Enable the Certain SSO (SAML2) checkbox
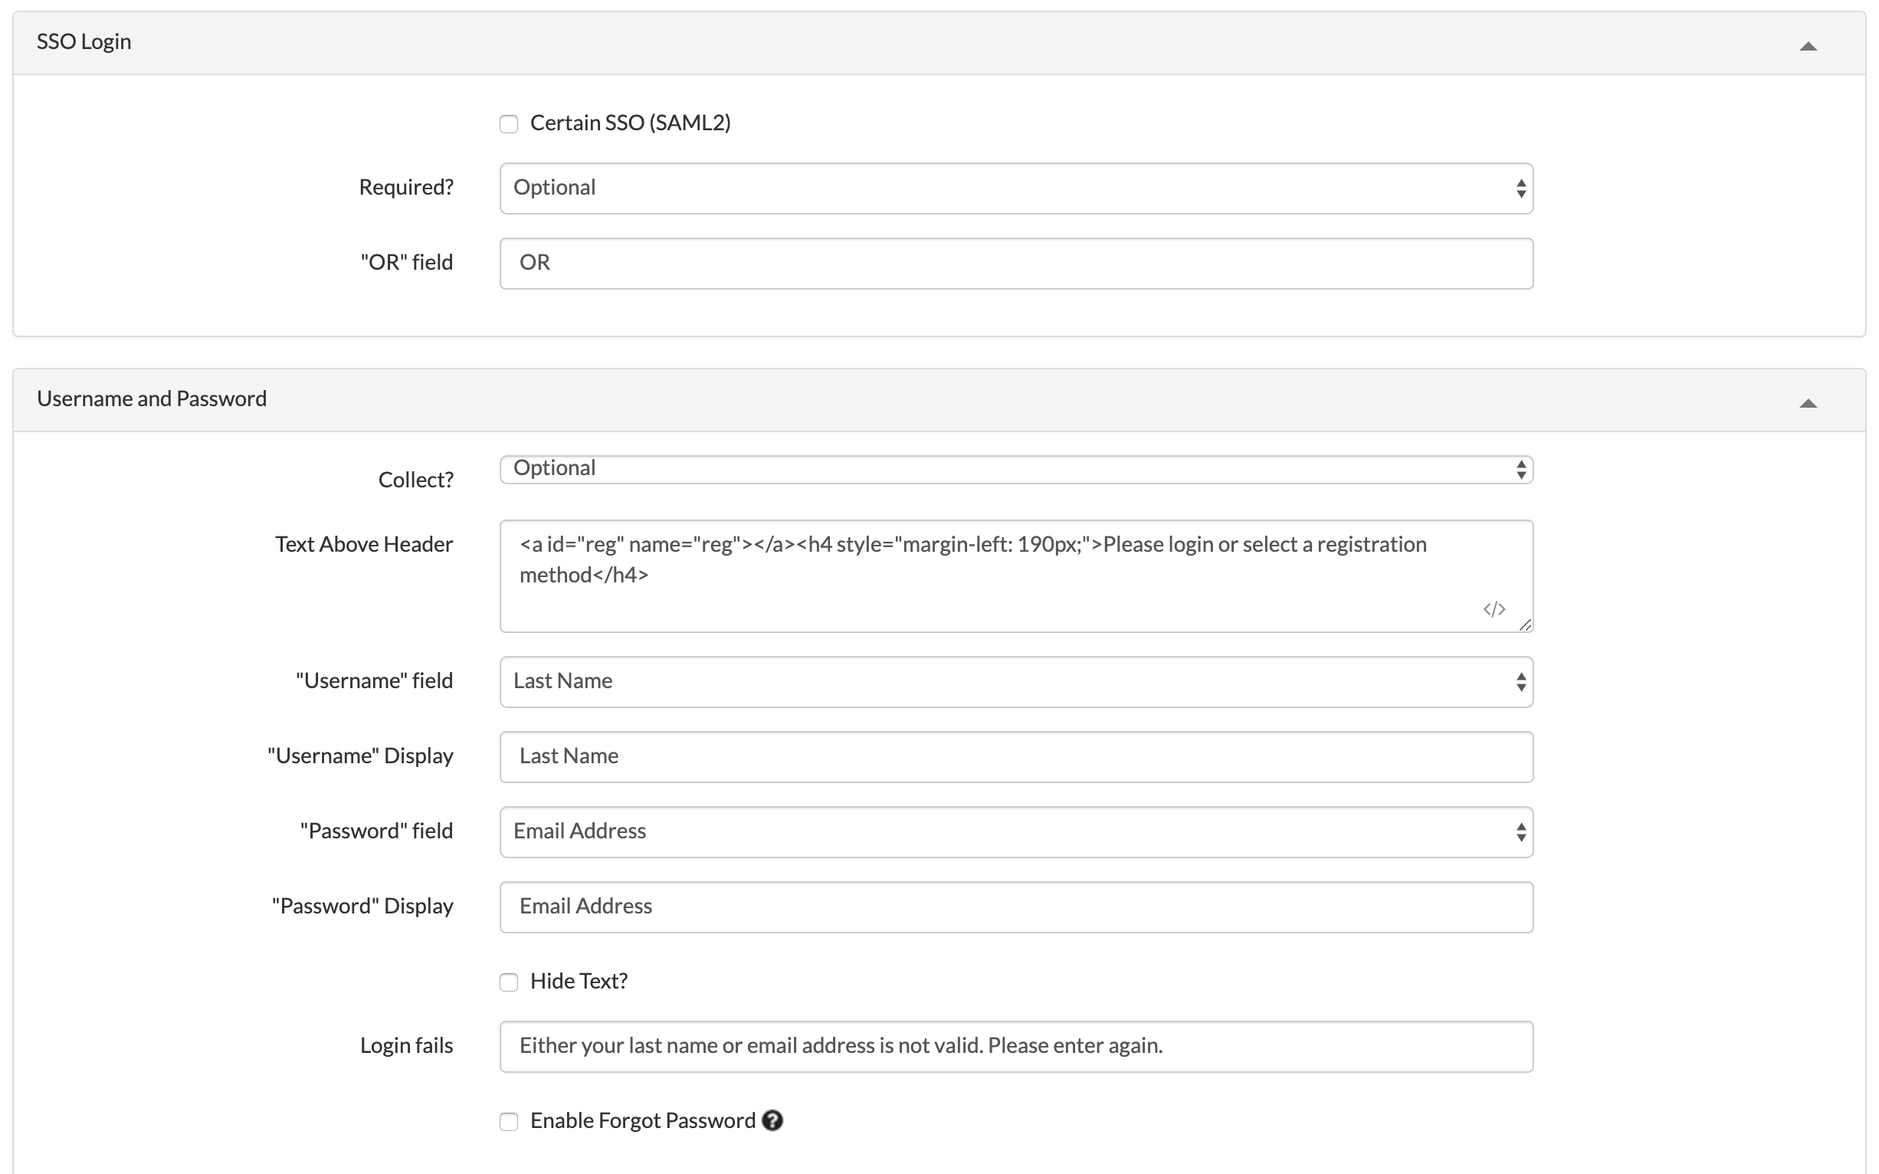The width and height of the screenshot is (1879, 1174). tap(509, 124)
